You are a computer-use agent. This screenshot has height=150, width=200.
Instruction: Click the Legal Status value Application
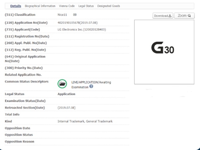coord(66,94)
